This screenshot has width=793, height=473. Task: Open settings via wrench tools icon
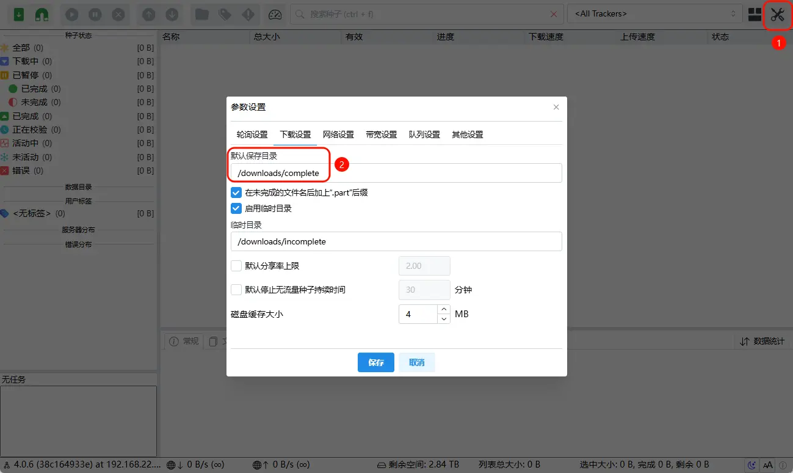pyautogui.click(x=777, y=14)
